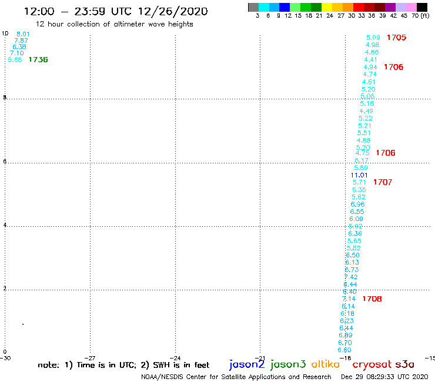Viewport: 435px width, 382px height.
Task: Click the 4.74 wave height value
Action: 370,75
